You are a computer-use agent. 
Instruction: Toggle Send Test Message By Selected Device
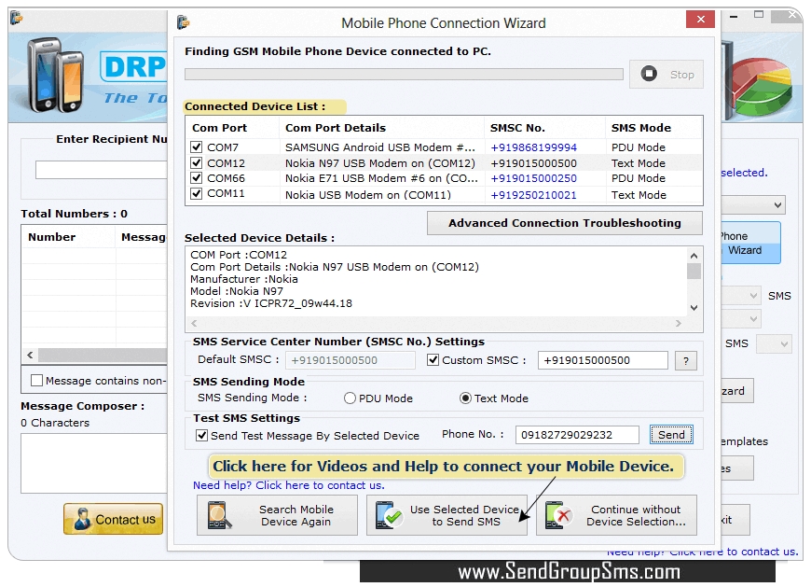(x=201, y=435)
